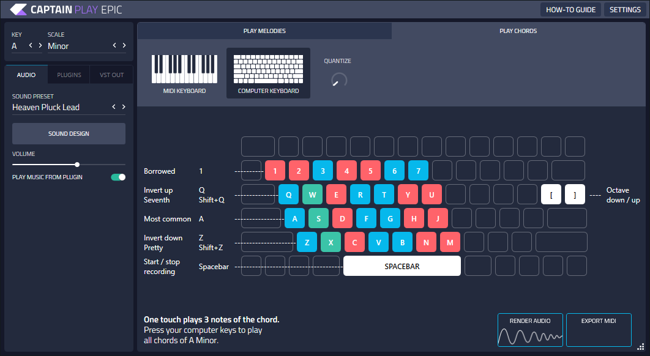Go to next sound preset arrow

(x=124, y=107)
